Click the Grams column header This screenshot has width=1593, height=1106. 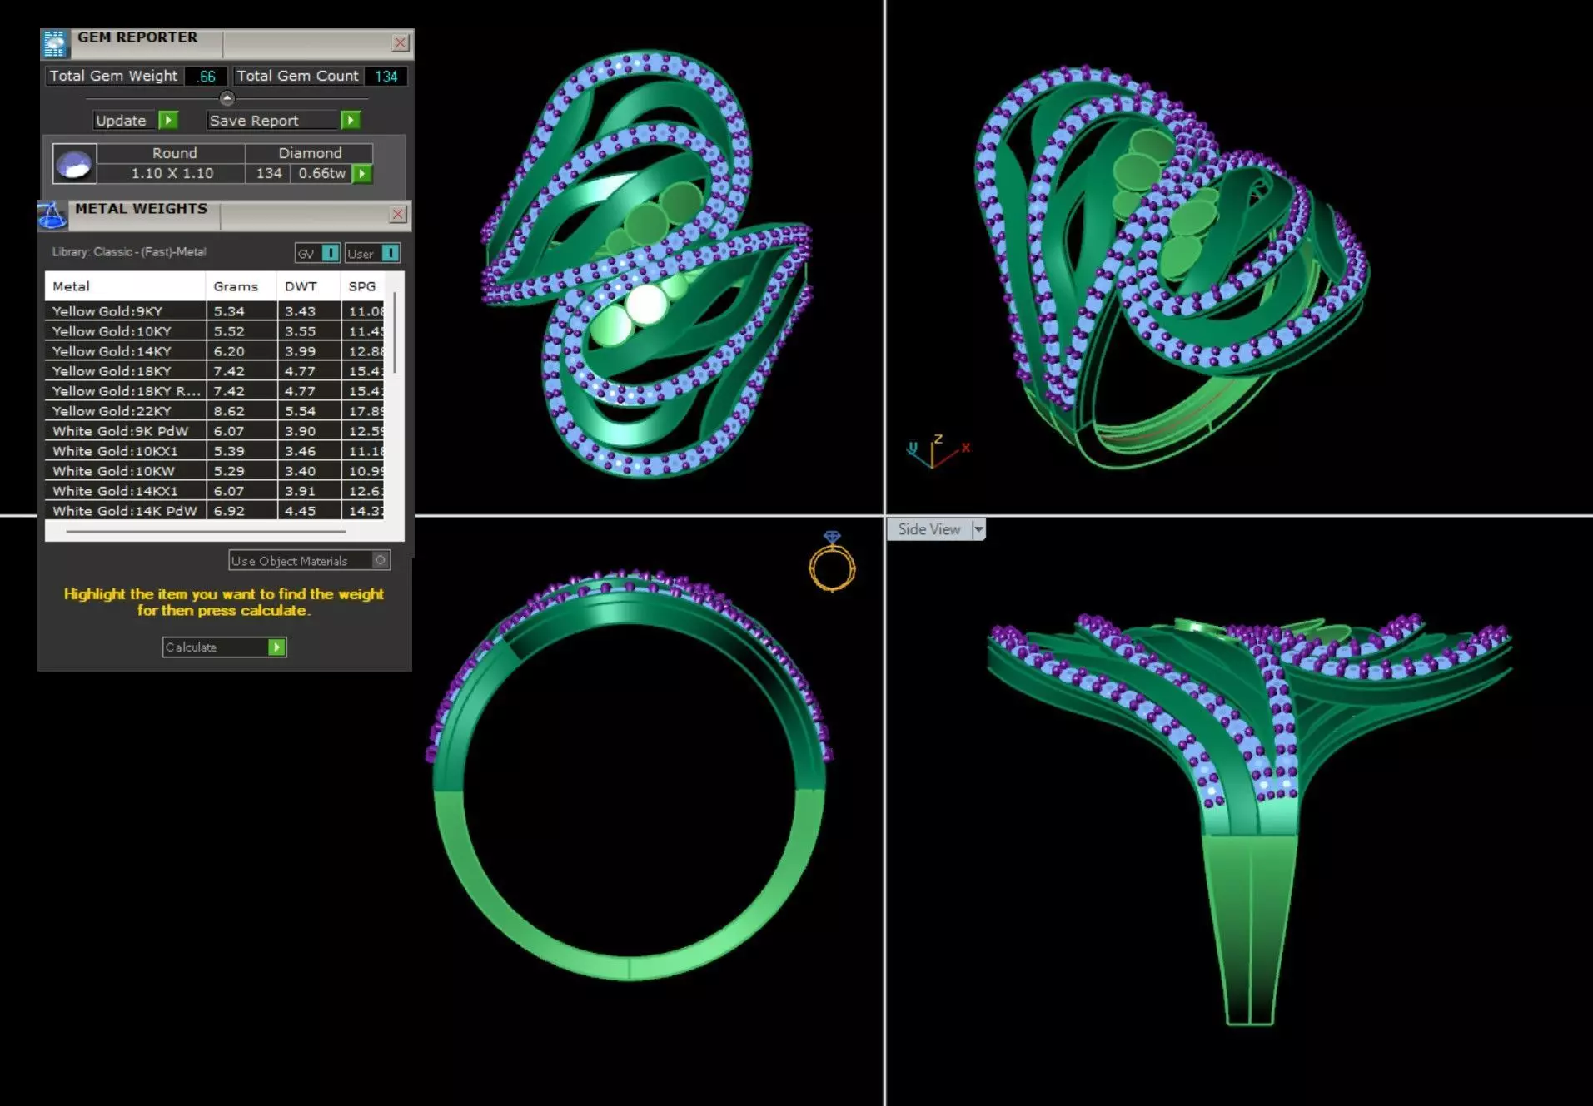(241, 286)
